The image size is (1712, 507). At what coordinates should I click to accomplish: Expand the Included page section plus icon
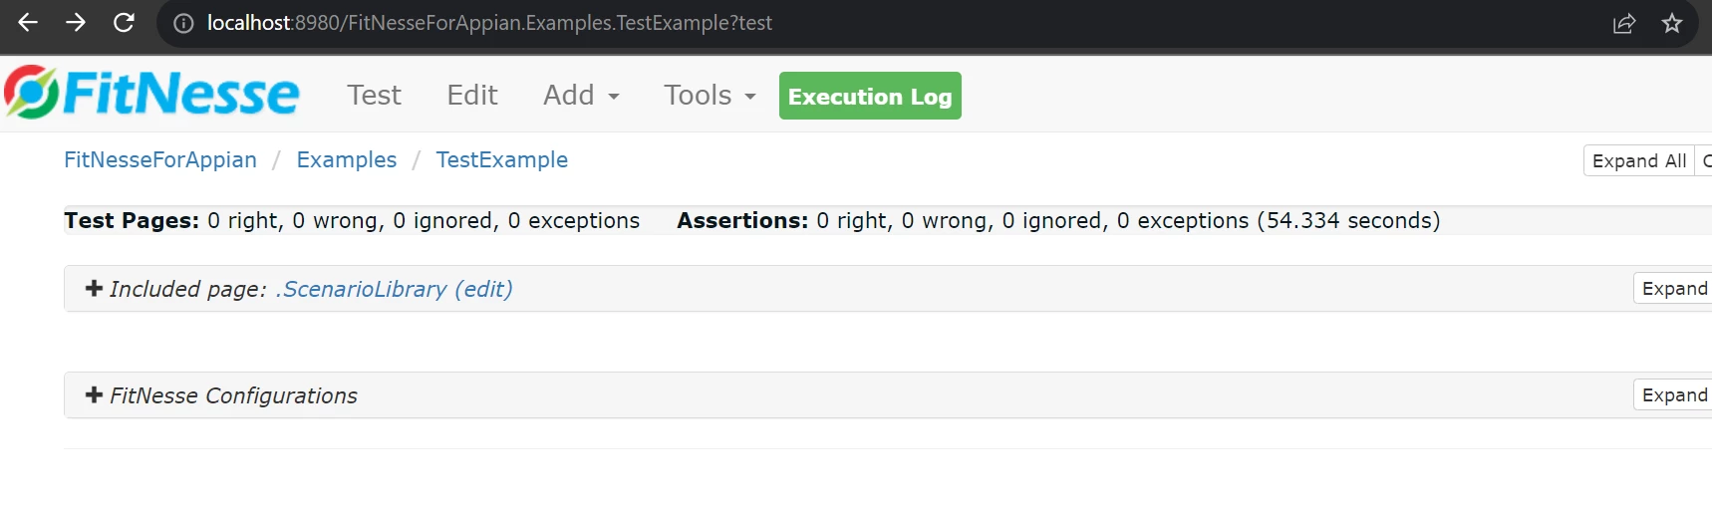(x=95, y=288)
